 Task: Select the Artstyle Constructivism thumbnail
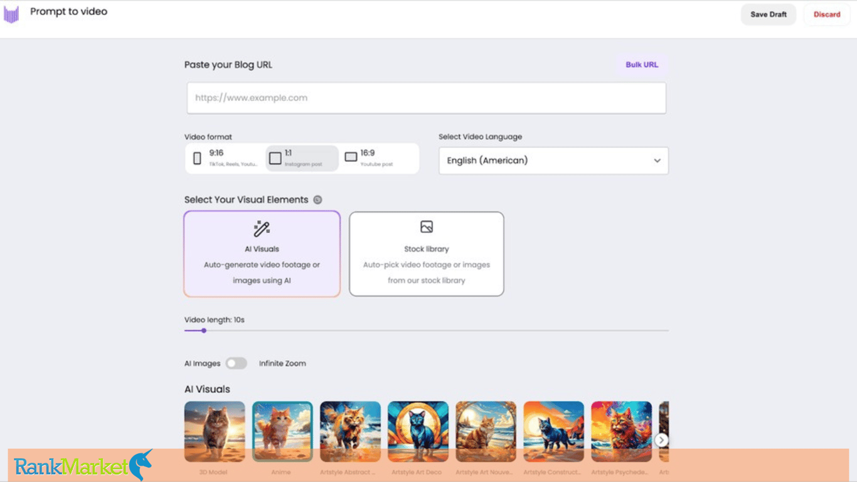click(x=553, y=432)
